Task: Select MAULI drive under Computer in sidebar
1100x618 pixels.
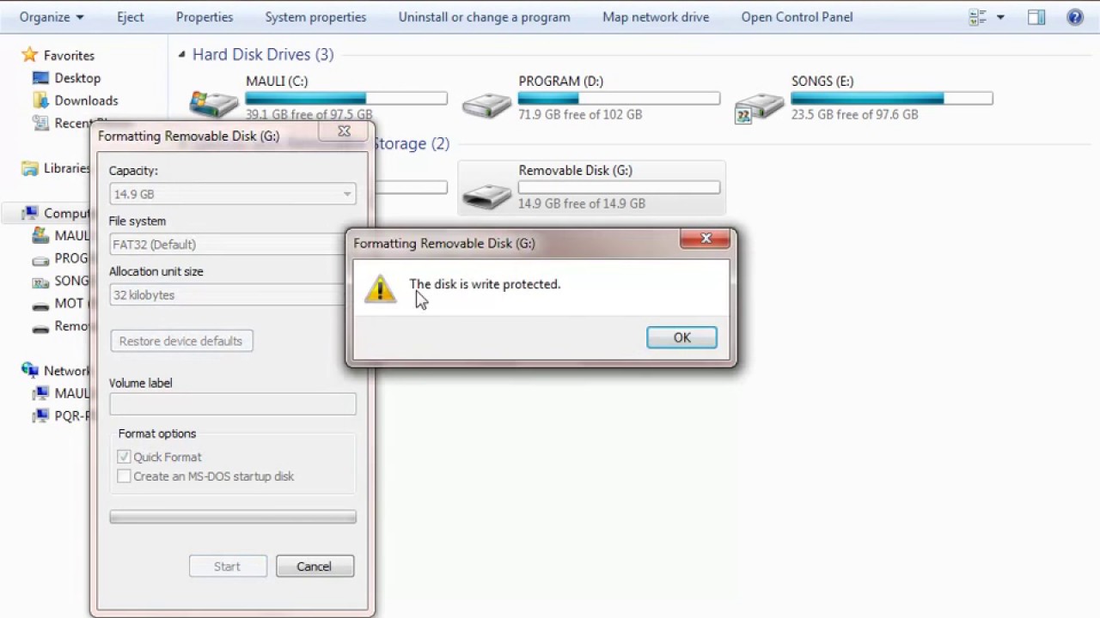Action: point(60,235)
